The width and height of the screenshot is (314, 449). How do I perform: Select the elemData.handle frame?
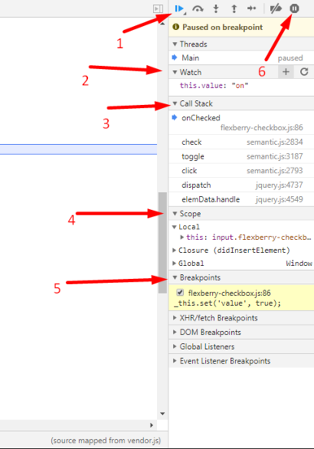(242, 199)
